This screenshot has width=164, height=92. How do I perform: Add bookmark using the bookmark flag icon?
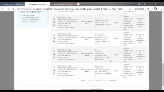pyautogui.click(x=148, y=9)
